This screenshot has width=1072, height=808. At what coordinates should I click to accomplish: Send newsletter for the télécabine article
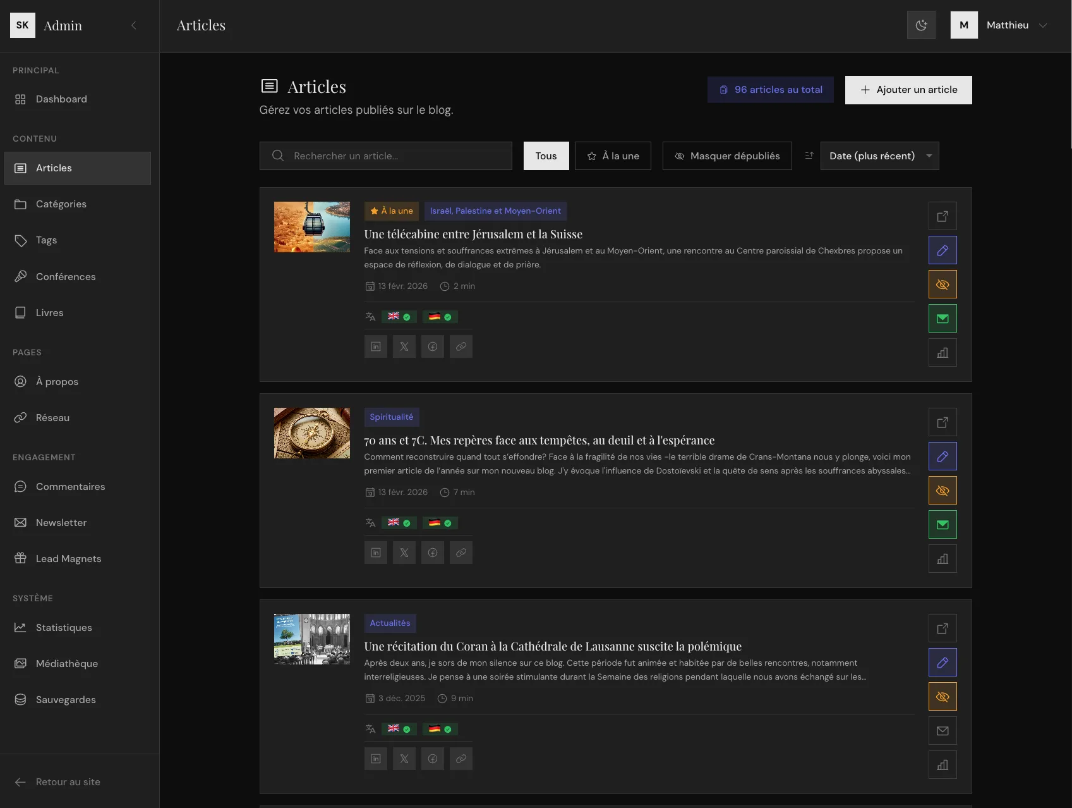click(x=942, y=319)
